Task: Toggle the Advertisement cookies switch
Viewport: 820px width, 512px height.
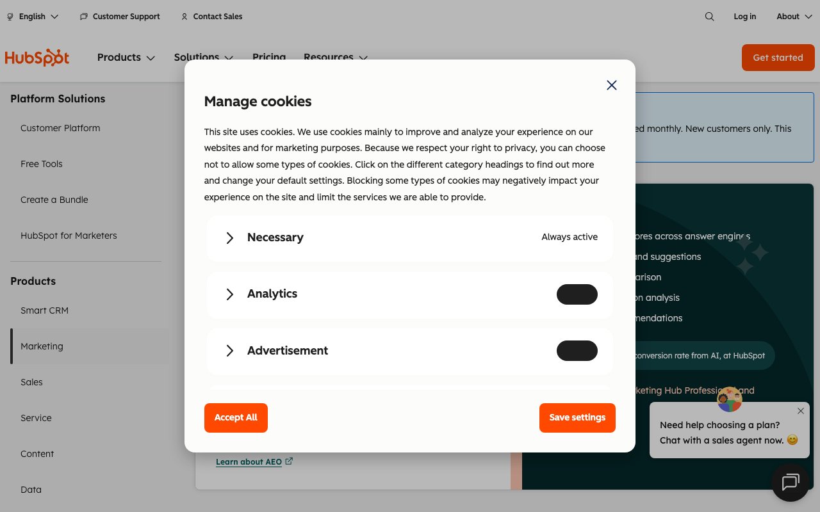Action: click(x=577, y=351)
